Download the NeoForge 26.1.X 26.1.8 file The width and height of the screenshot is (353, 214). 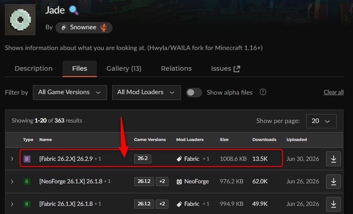333,182
